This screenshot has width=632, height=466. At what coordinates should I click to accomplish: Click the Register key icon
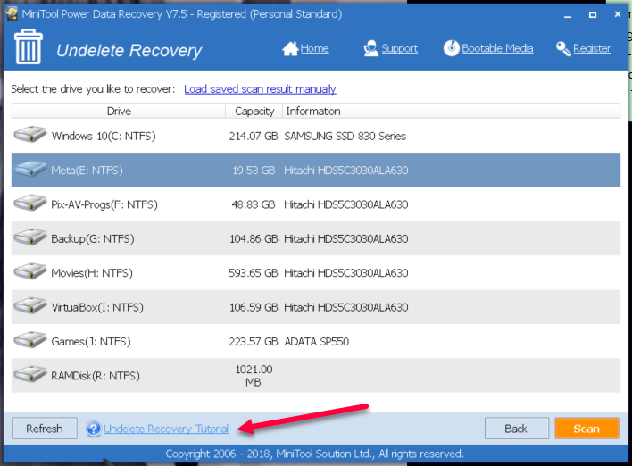coord(563,49)
